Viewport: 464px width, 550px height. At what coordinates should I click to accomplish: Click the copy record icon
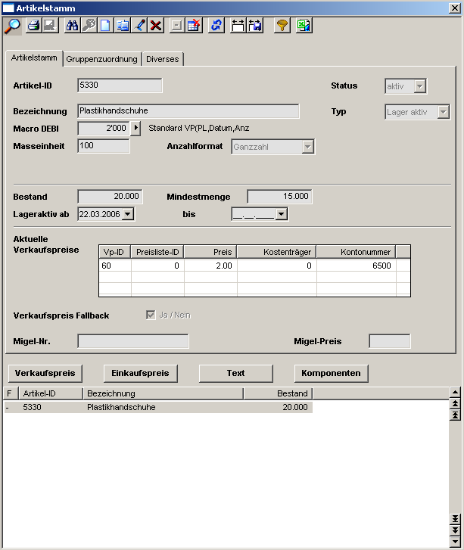pyautogui.click(x=122, y=26)
